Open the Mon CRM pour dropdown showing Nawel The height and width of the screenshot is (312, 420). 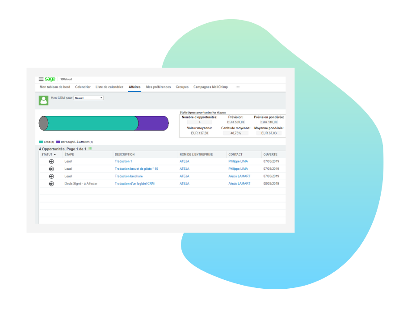coord(88,98)
